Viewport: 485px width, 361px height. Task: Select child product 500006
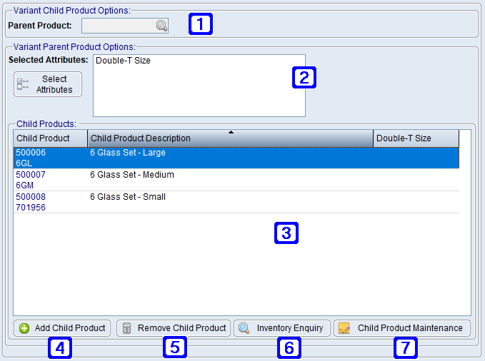pyautogui.click(x=31, y=153)
